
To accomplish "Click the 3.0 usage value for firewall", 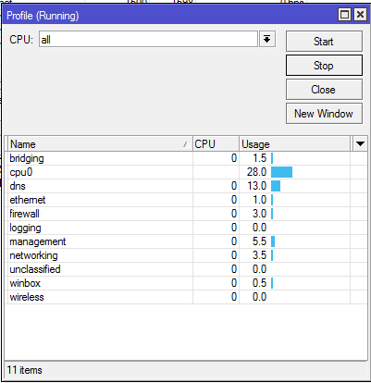I will pos(259,214).
